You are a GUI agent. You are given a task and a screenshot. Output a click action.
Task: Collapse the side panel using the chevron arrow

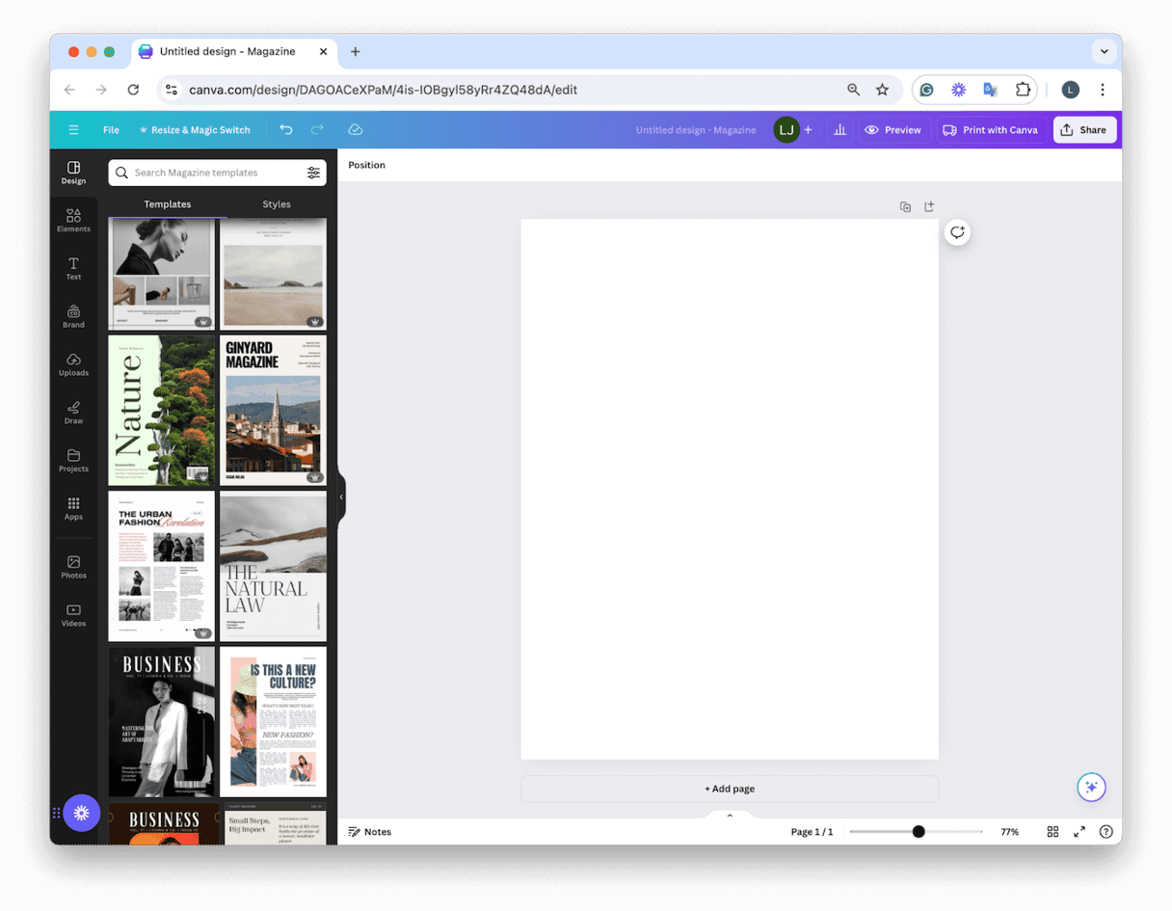point(340,498)
